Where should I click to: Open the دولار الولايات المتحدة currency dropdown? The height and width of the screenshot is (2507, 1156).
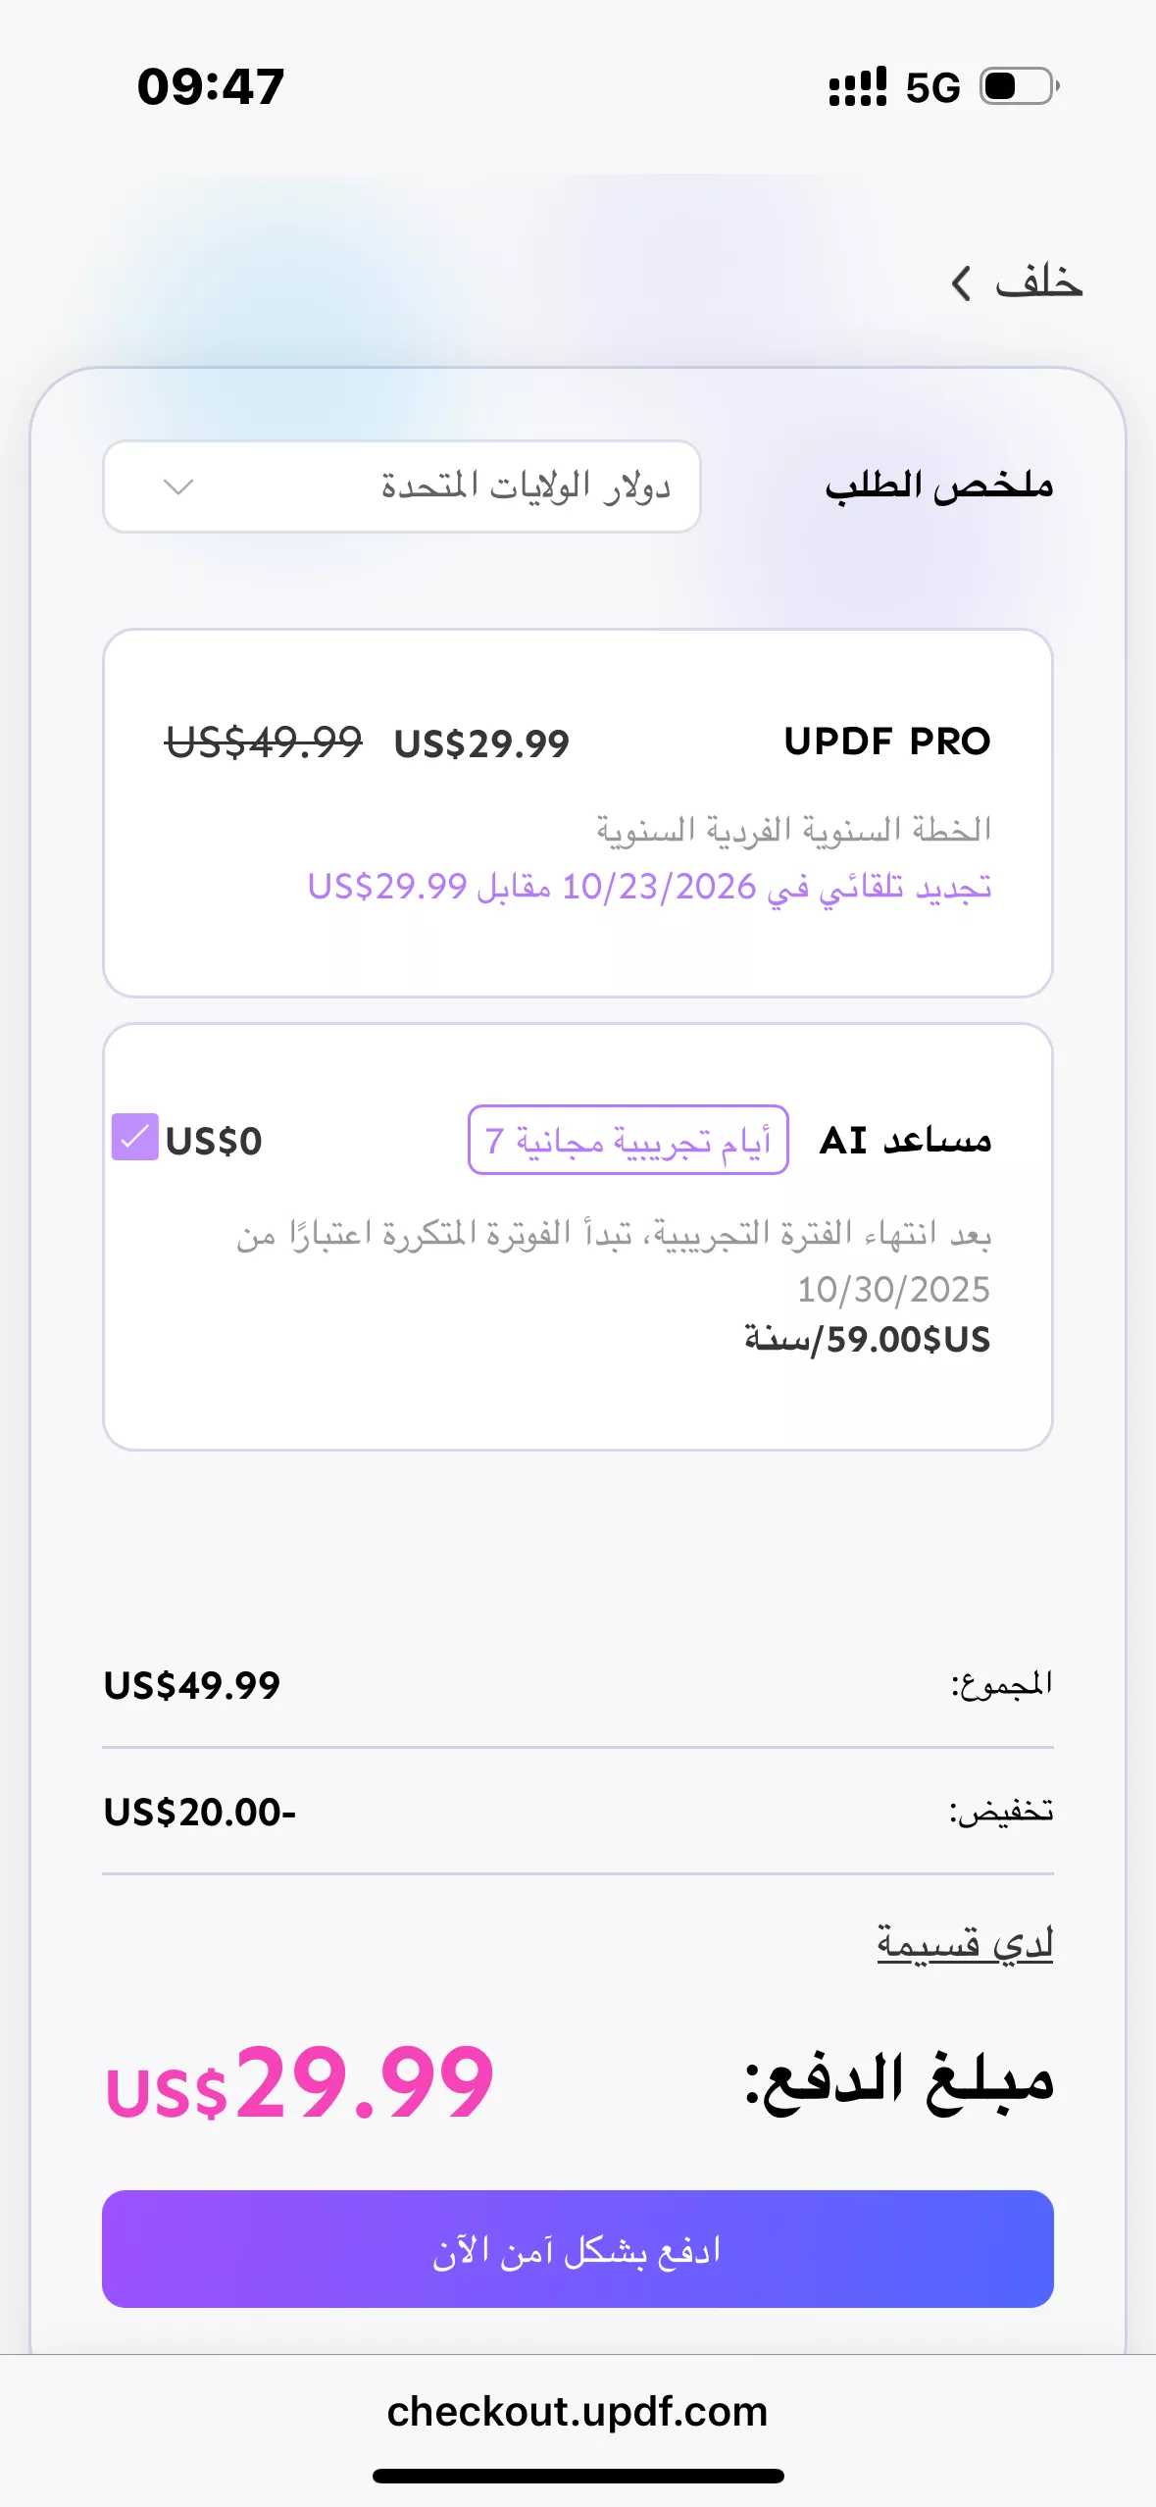point(402,486)
